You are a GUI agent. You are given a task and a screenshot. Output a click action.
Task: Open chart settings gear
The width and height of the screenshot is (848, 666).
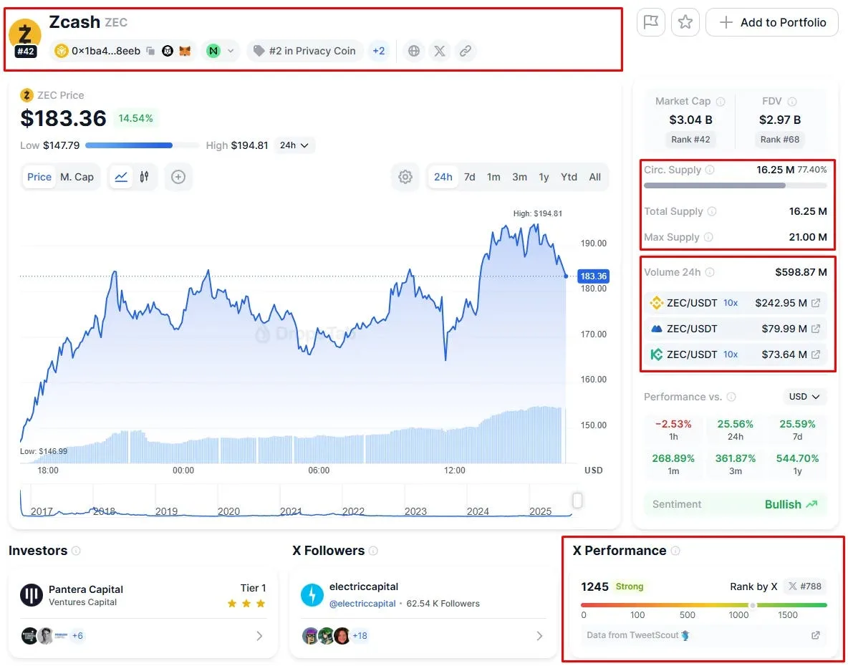(x=405, y=177)
